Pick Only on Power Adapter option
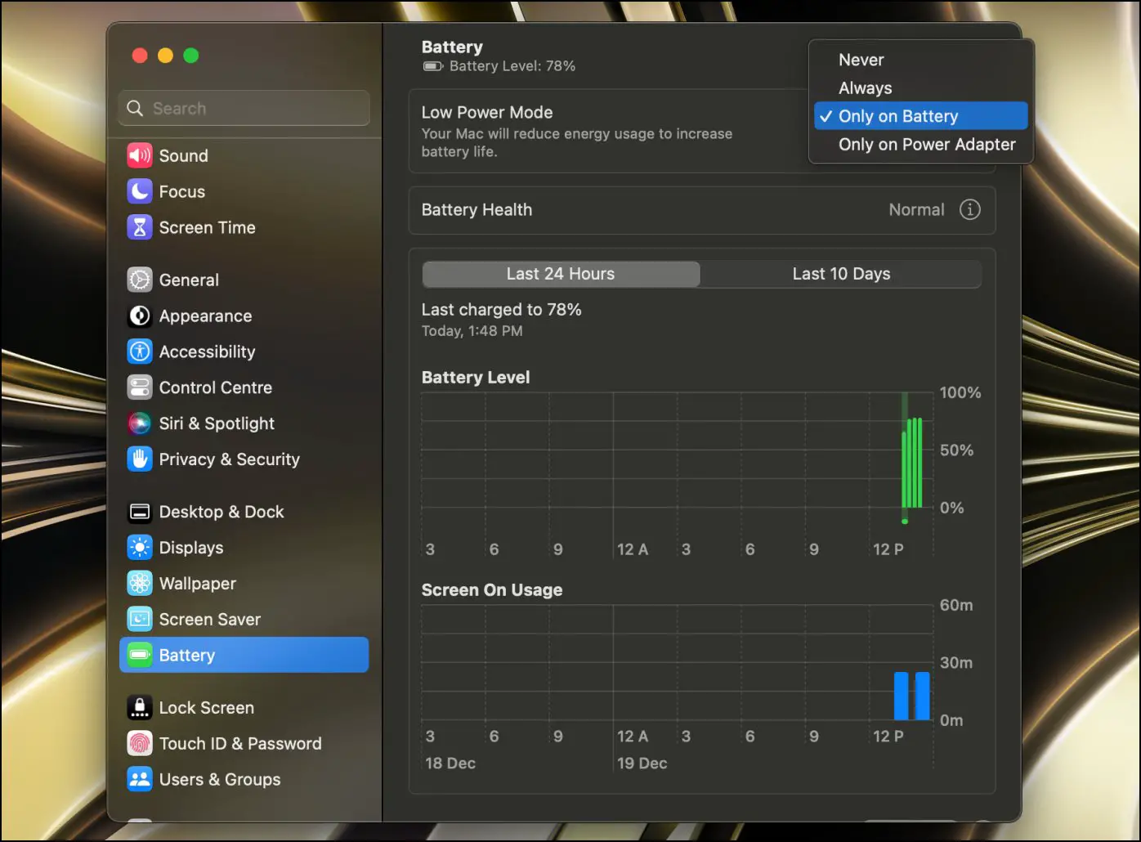Image resolution: width=1141 pixels, height=842 pixels. 926,145
